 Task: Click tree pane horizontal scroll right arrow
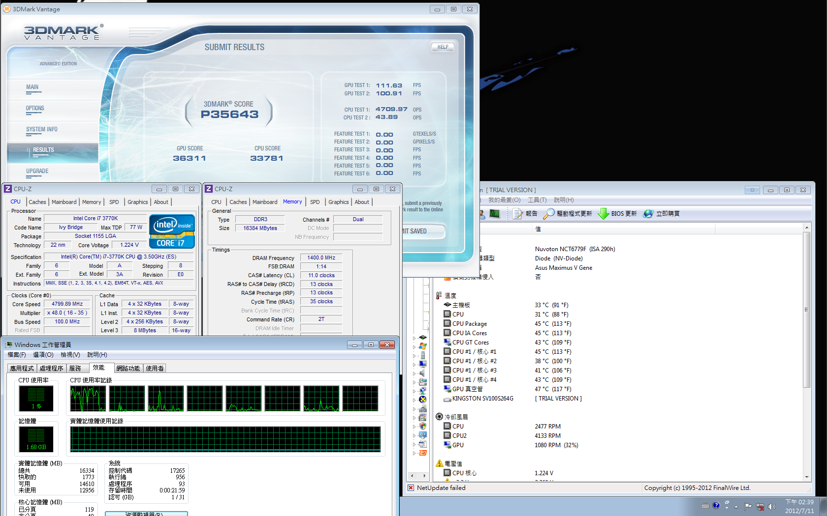(424, 476)
